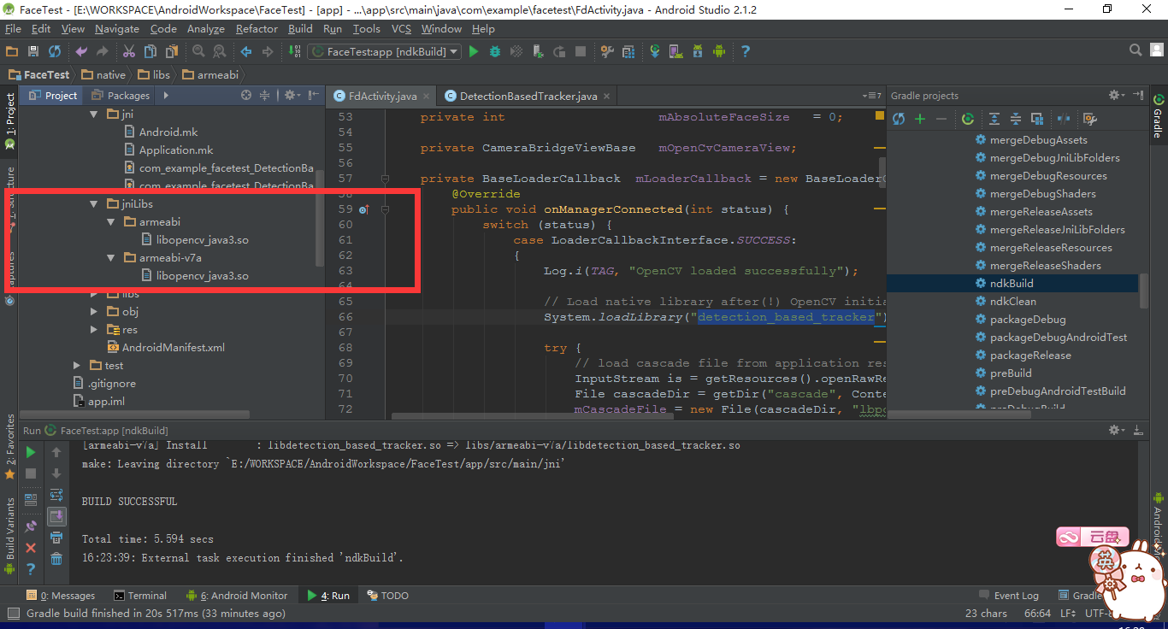Open the Terminal tool tab
The image size is (1168, 629).
click(140, 596)
